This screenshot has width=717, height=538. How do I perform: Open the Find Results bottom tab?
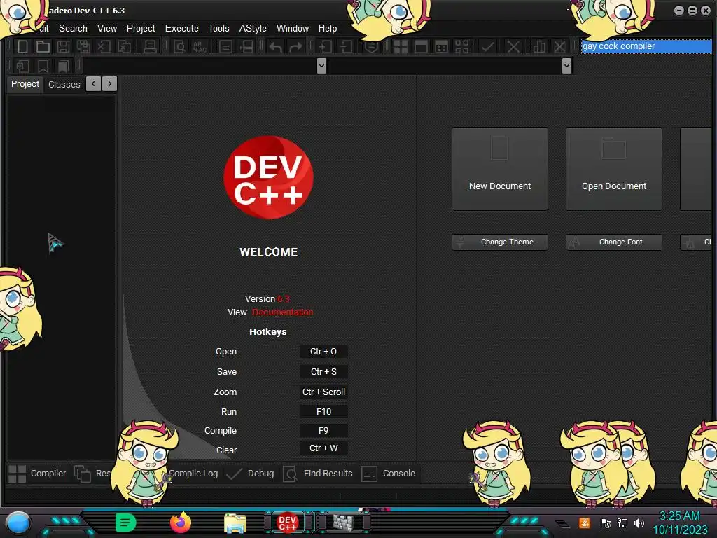click(319, 474)
